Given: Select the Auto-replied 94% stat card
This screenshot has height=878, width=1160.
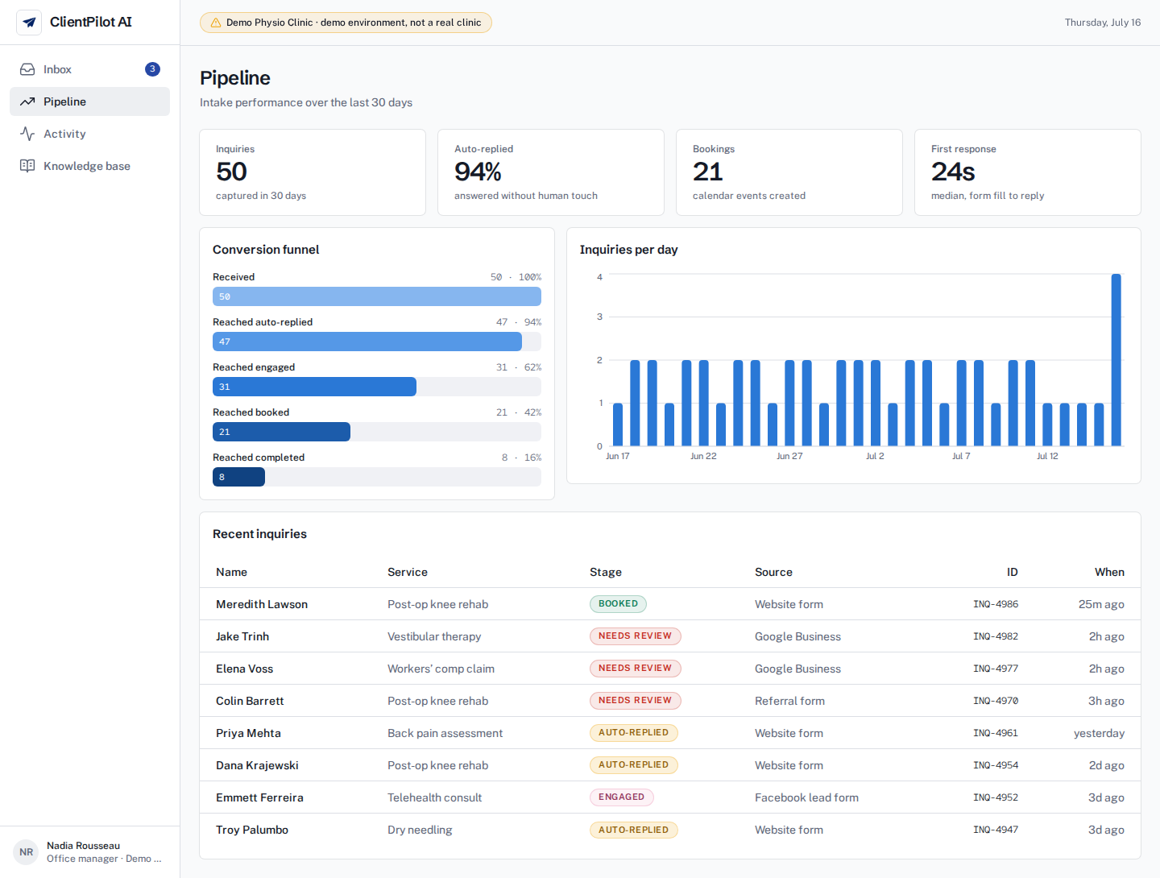Looking at the screenshot, I should (551, 172).
